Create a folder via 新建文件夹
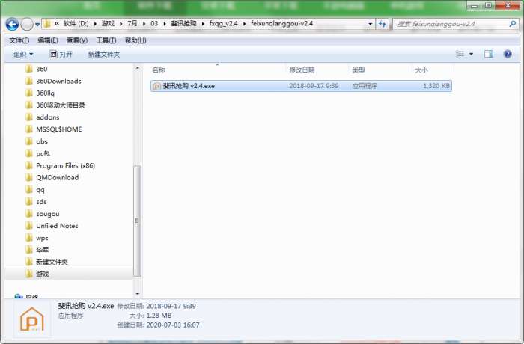Screen dimensions: 524x344 103,55
